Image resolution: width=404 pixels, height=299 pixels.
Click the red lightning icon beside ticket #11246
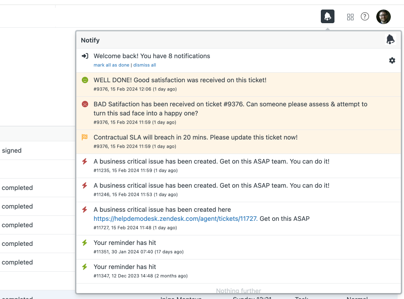pos(85,185)
